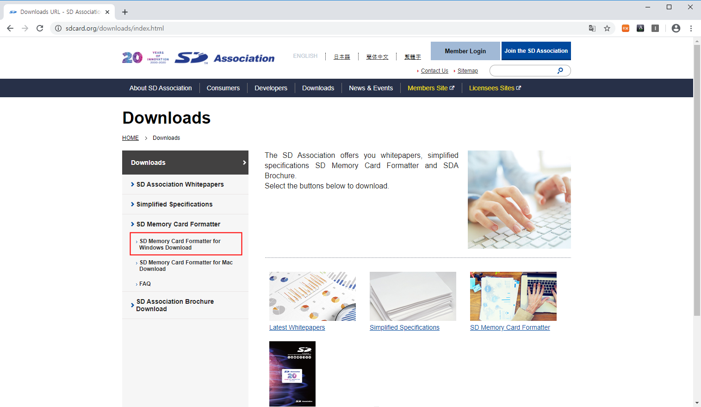Open the SD Memory Card Formatter text link
This screenshot has height=407, width=701.
click(510, 327)
